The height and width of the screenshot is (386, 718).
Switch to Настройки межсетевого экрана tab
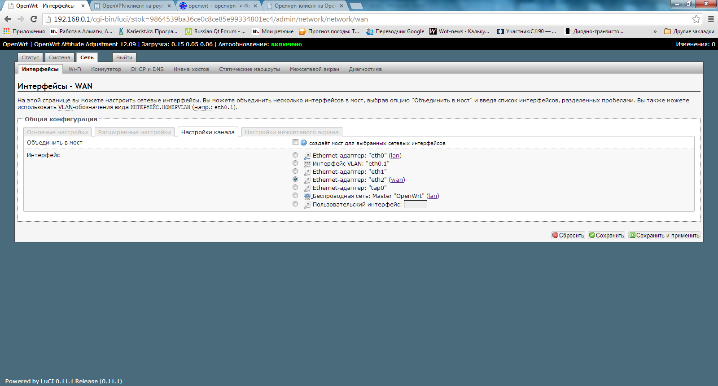[292, 132]
